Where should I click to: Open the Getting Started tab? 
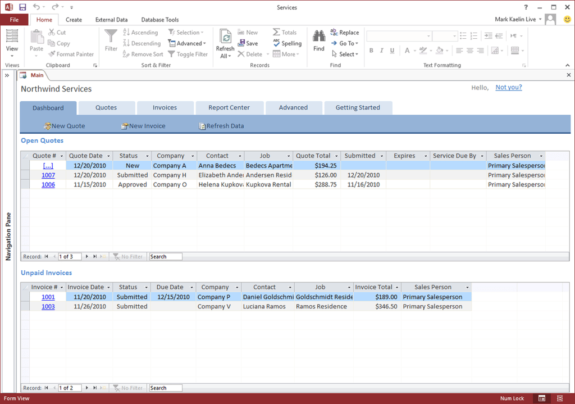pos(358,107)
